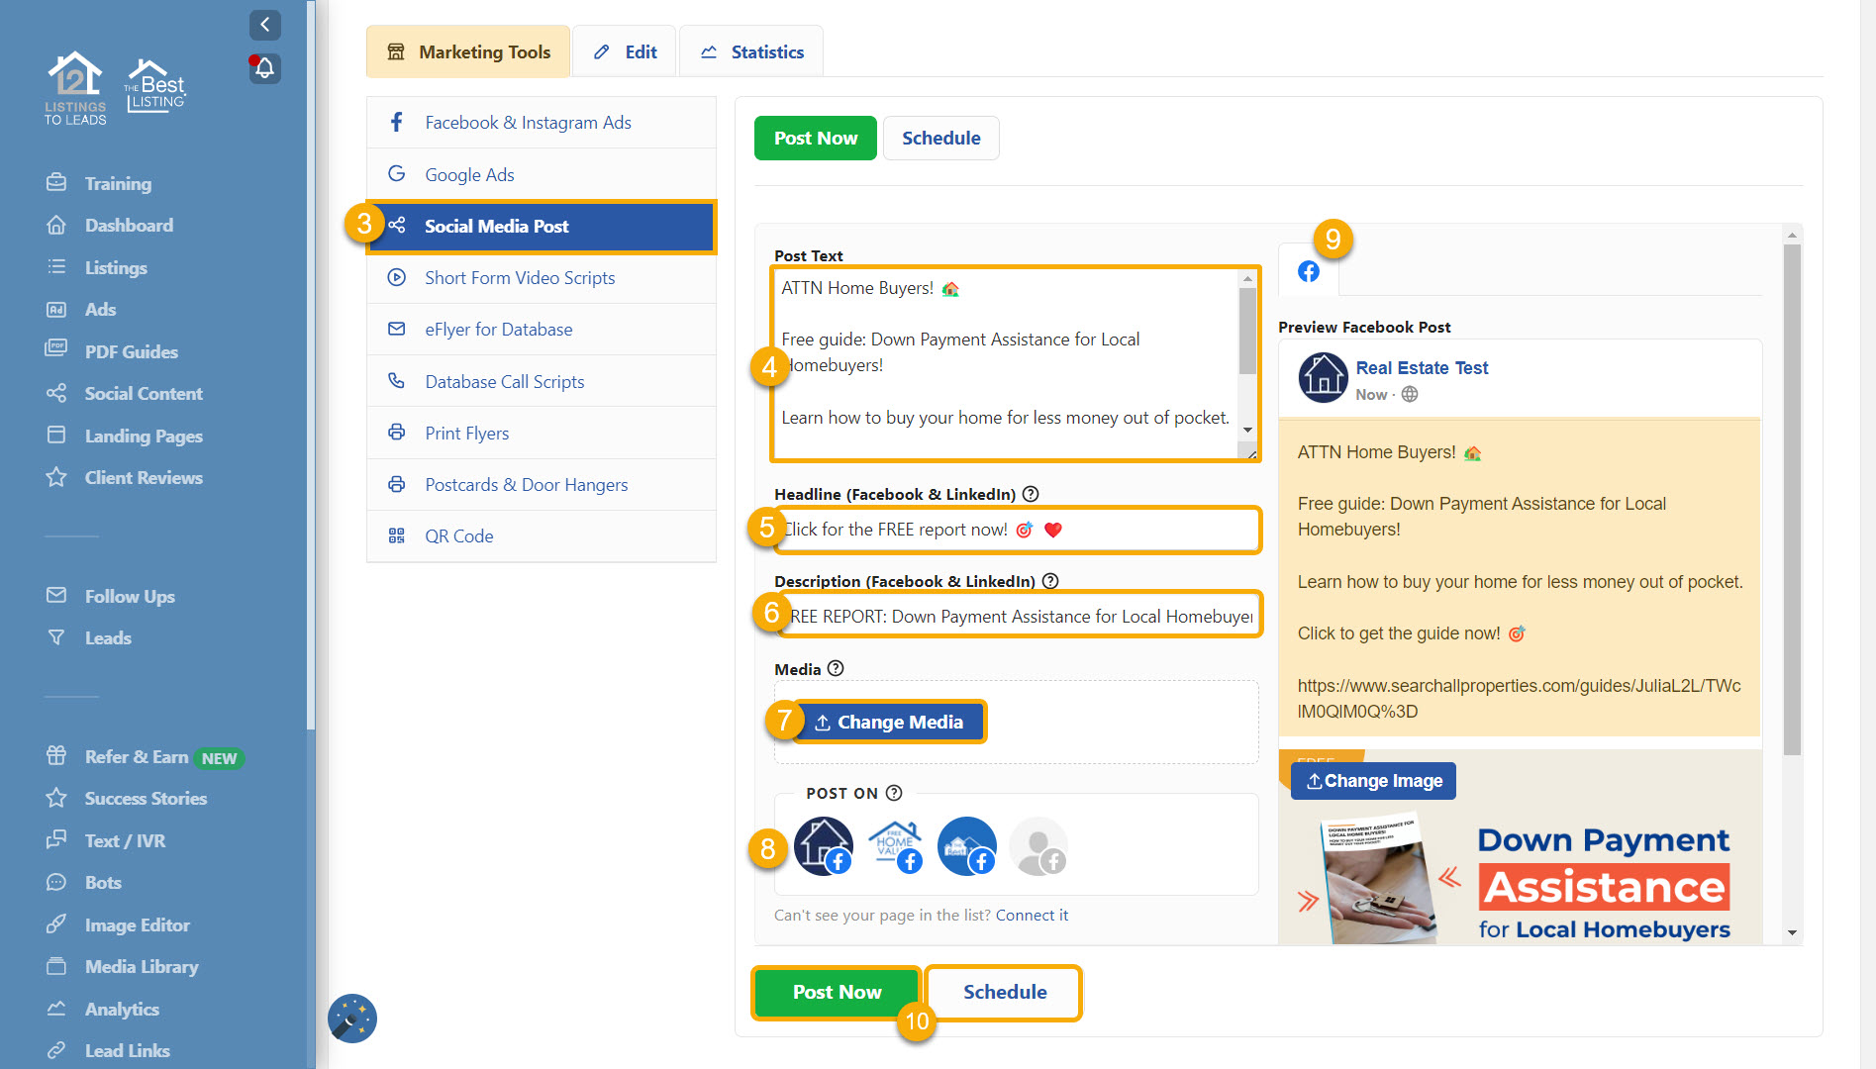The height and width of the screenshot is (1069, 1876).
Task: Open the Image Editor from sidebar
Action: tap(138, 924)
